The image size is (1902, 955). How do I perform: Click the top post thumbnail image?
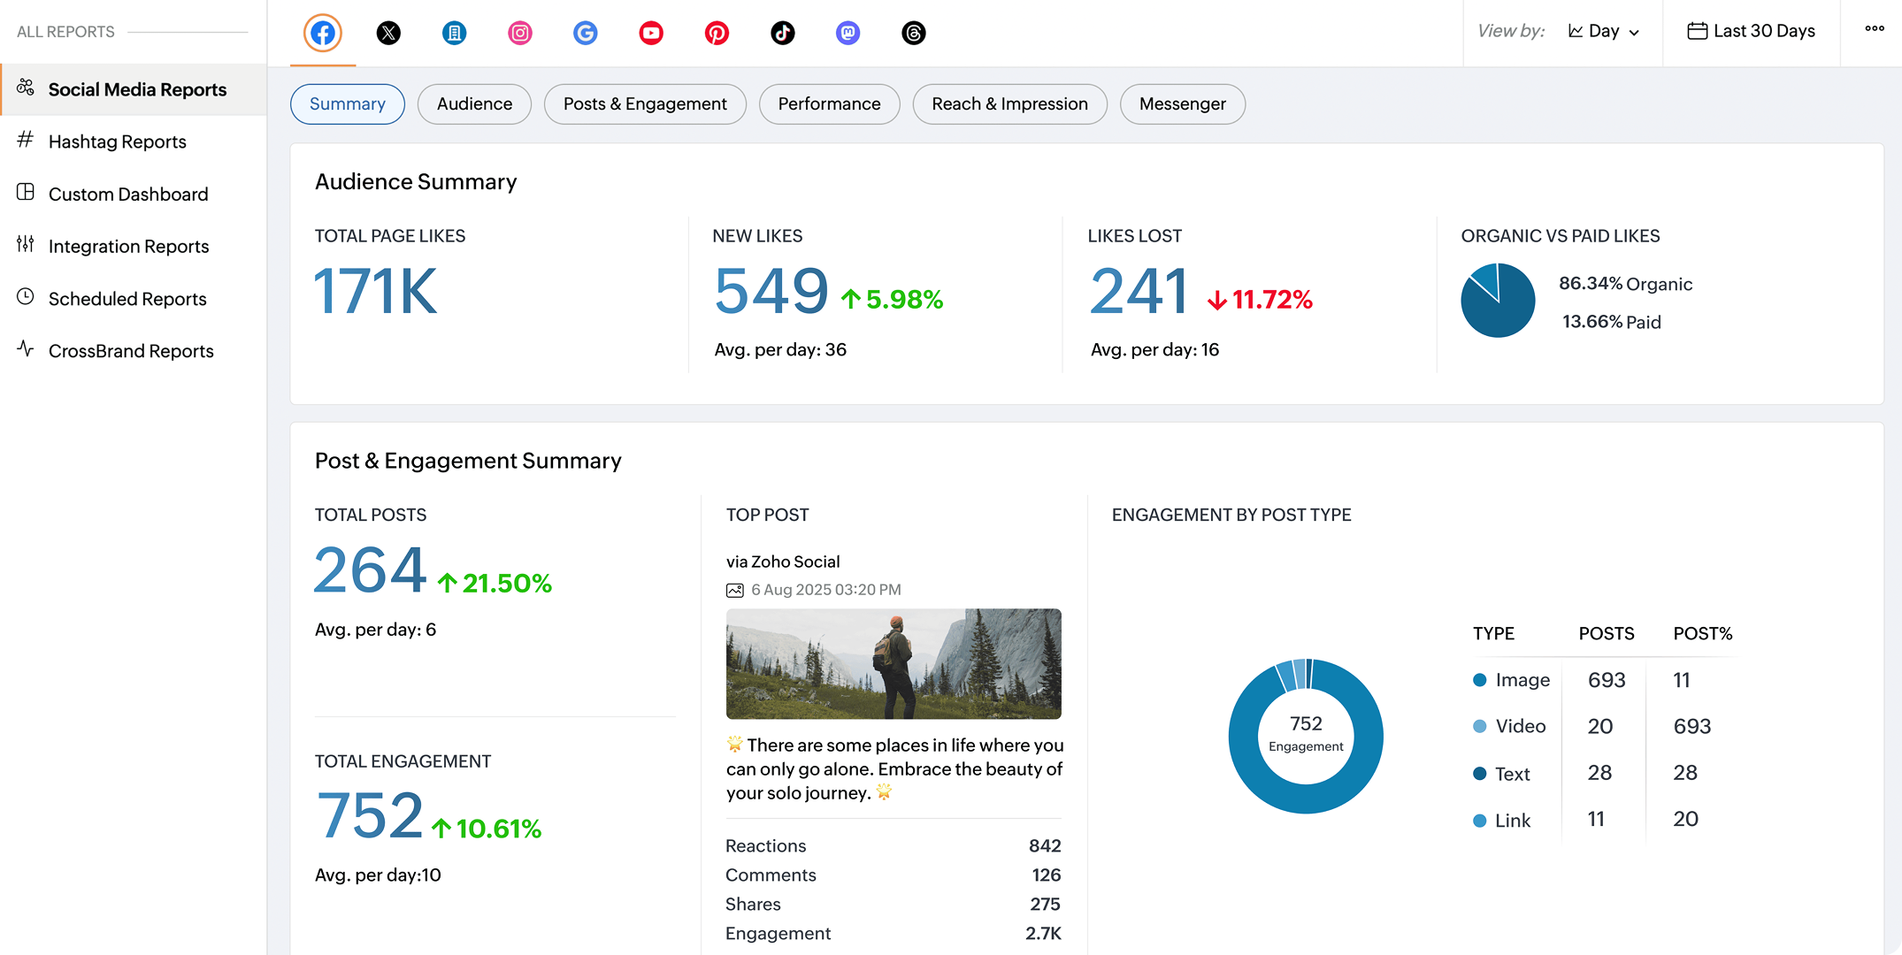(x=893, y=664)
